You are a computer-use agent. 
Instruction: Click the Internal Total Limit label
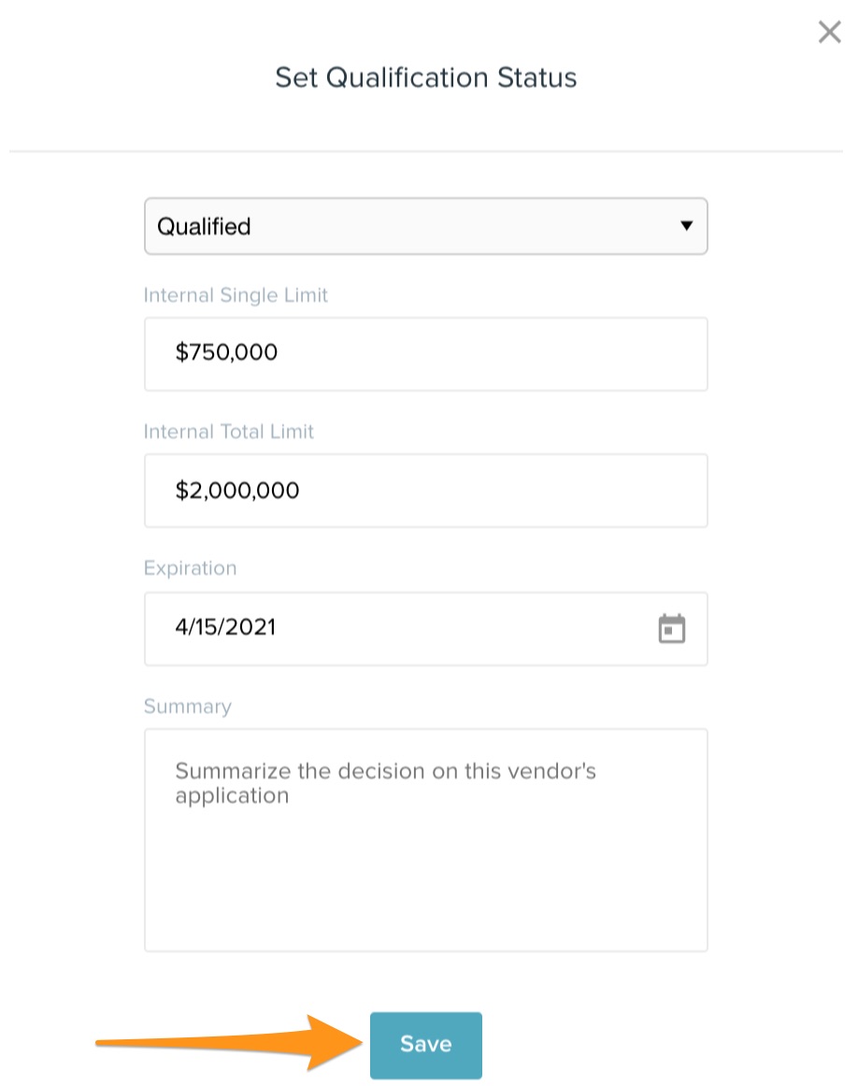coord(229,432)
